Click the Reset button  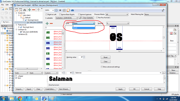click(x=105, y=57)
